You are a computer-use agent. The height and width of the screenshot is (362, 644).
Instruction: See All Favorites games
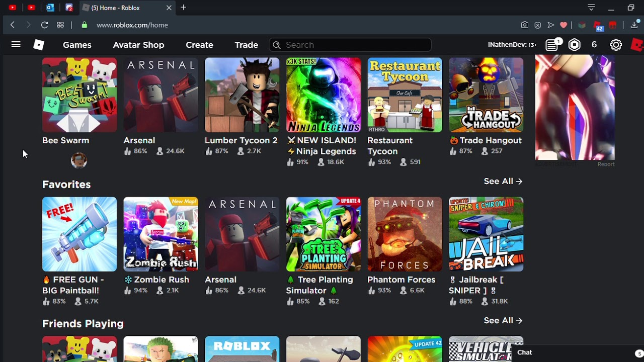point(503,181)
